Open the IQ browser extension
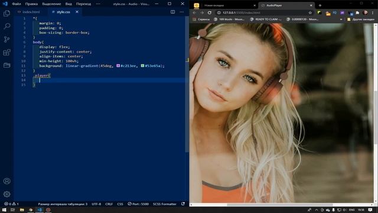Image resolution: width=378 pixels, height=213 pixels. [335, 12]
